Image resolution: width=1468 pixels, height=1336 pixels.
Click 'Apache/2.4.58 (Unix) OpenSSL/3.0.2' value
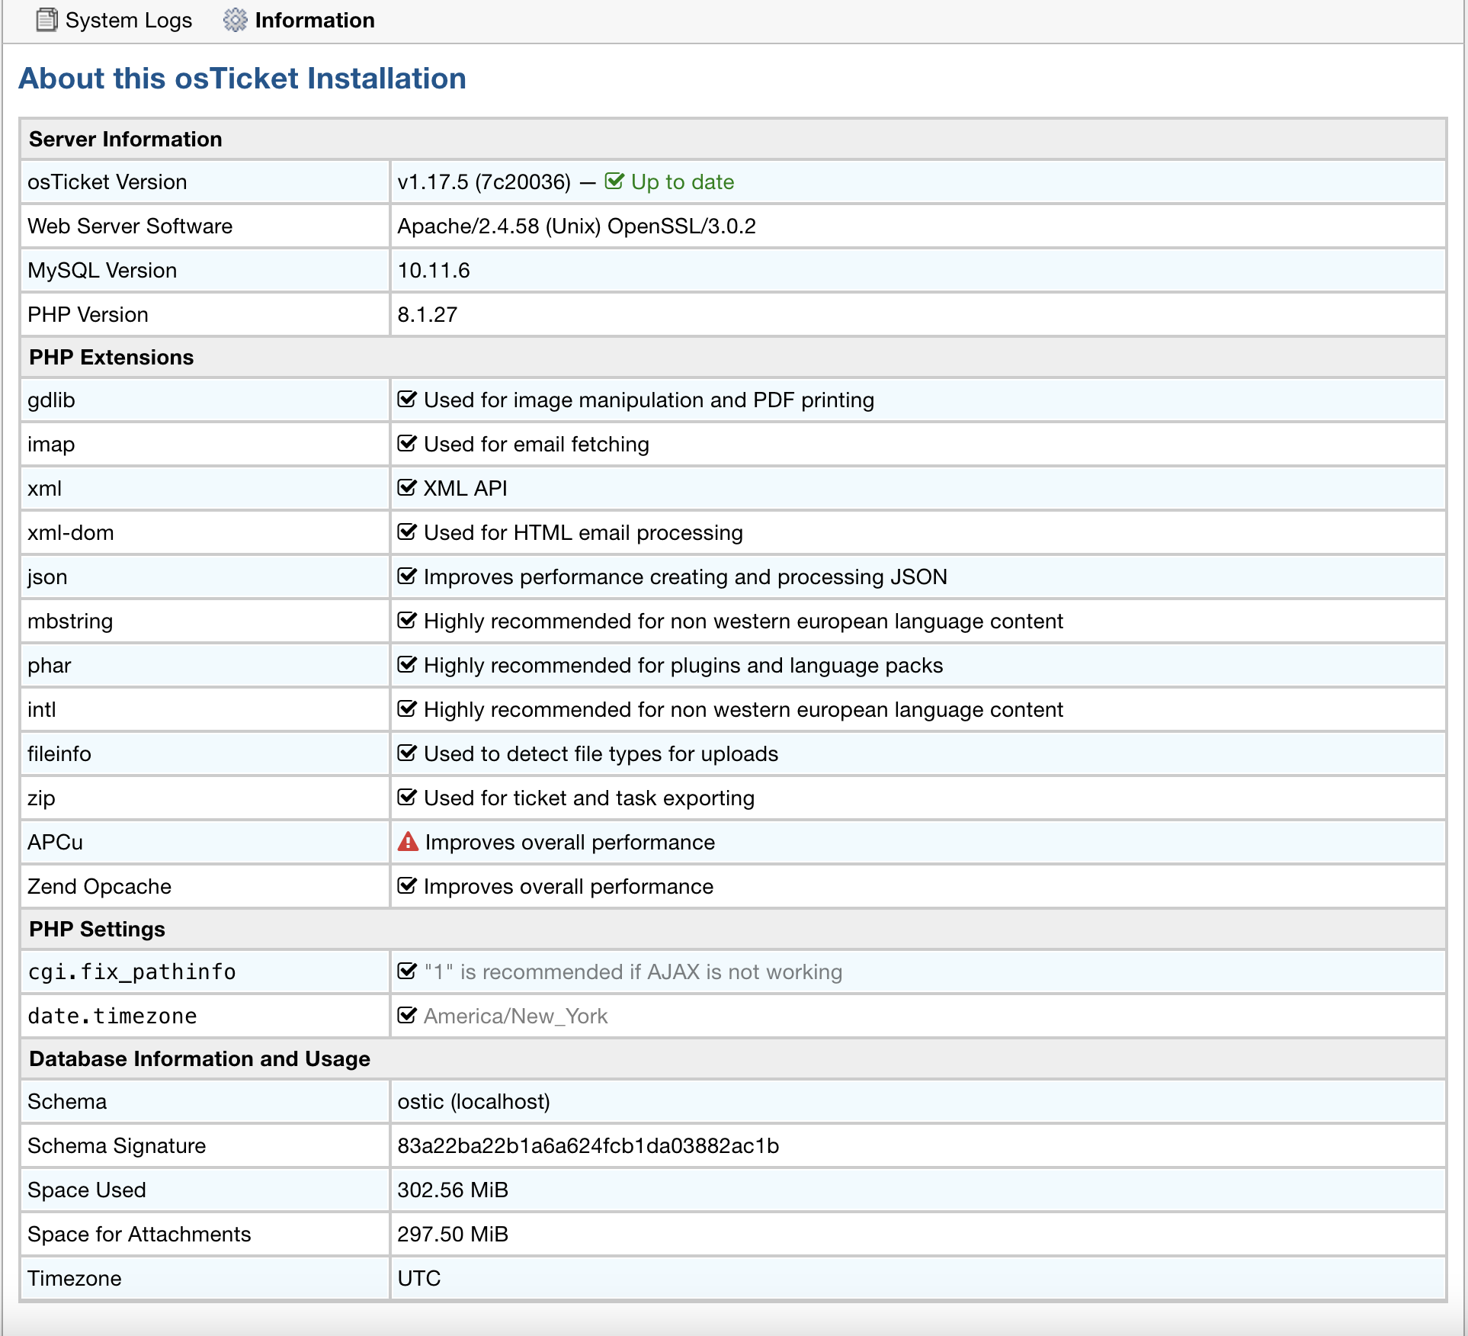click(576, 226)
